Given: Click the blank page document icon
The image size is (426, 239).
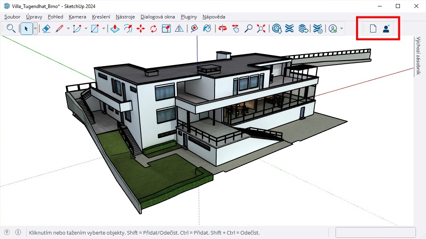Looking at the screenshot, I should pyautogui.click(x=373, y=28).
